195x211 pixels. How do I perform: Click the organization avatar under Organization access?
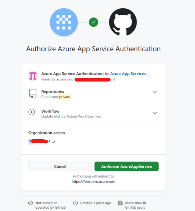[x=31, y=142]
